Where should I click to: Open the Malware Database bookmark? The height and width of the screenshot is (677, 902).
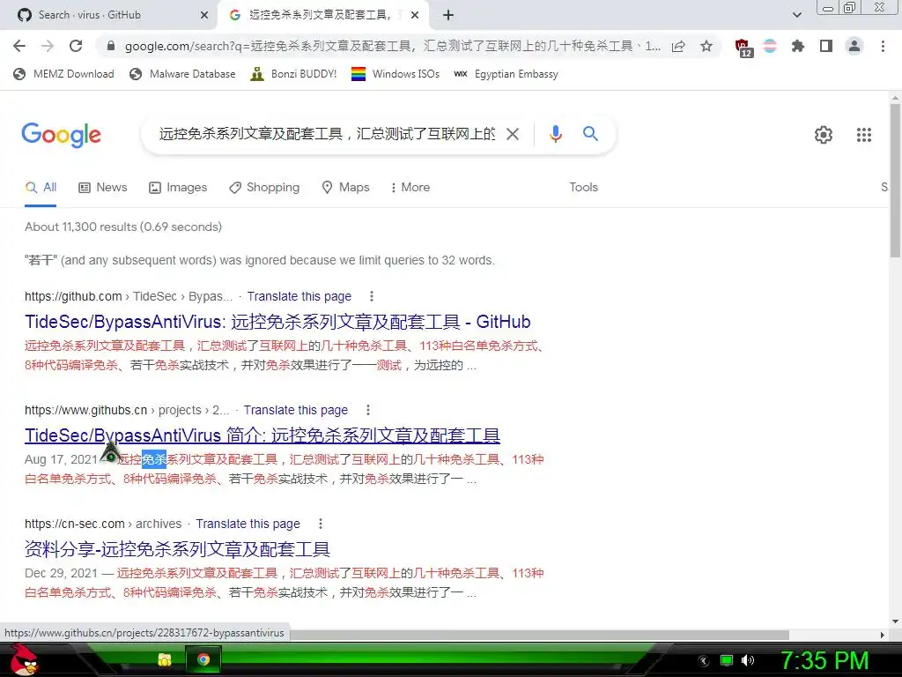click(x=182, y=74)
